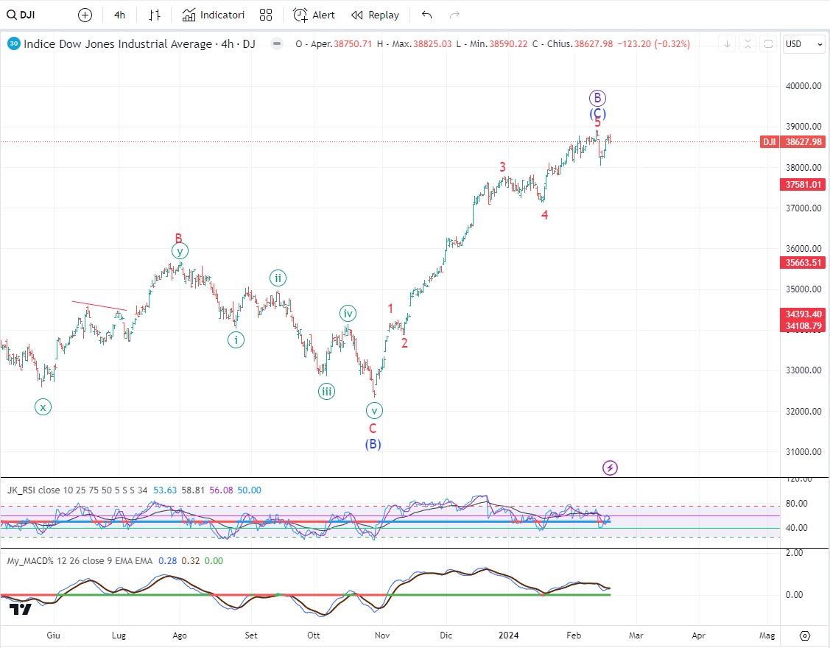Create a new Alert
The height and width of the screenshot is (648, 830).
tap(314, 15)
